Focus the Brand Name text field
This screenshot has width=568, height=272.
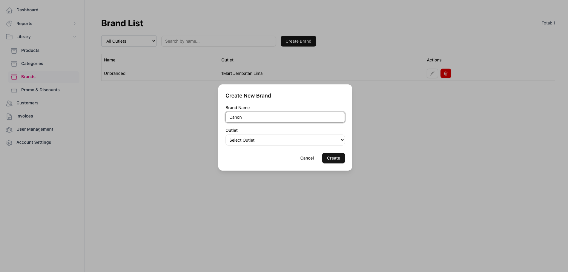point(285,117)
